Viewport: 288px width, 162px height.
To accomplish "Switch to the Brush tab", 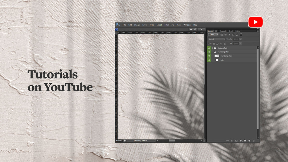I will tap(231, 31).
